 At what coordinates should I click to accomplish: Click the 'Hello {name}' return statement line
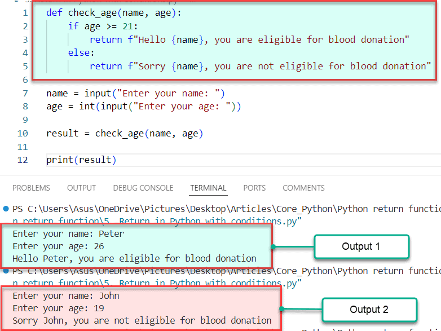(249, 39)
